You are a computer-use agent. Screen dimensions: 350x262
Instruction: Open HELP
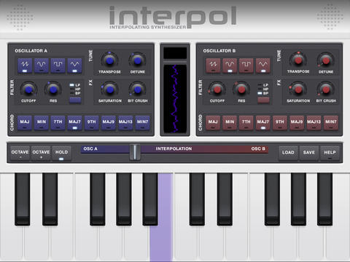330,154
